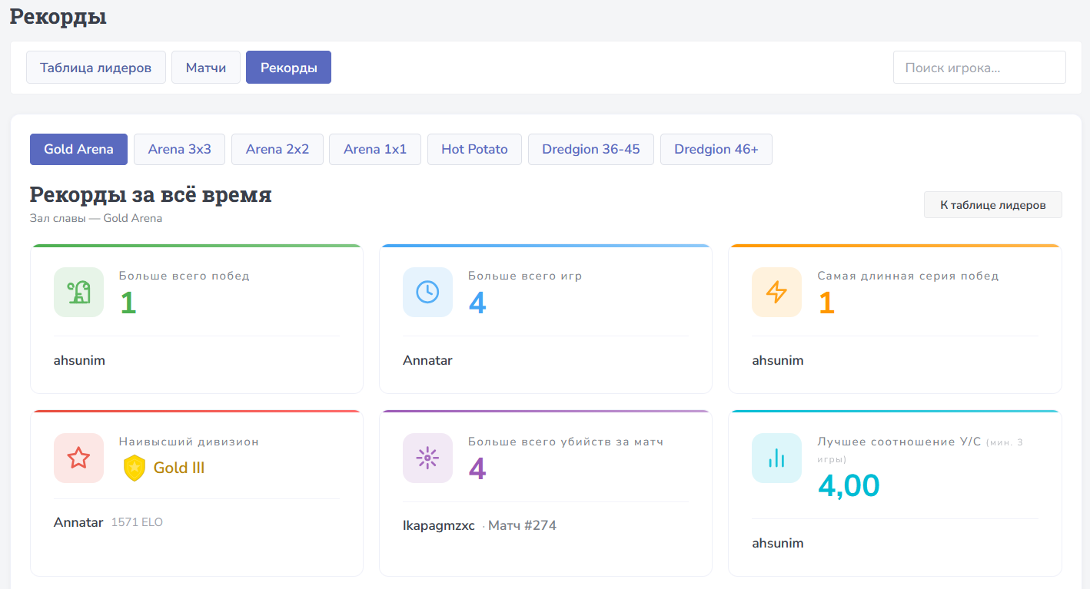
Task: Select the Dredgion 36-45 filter
Action: click(590, 149)
